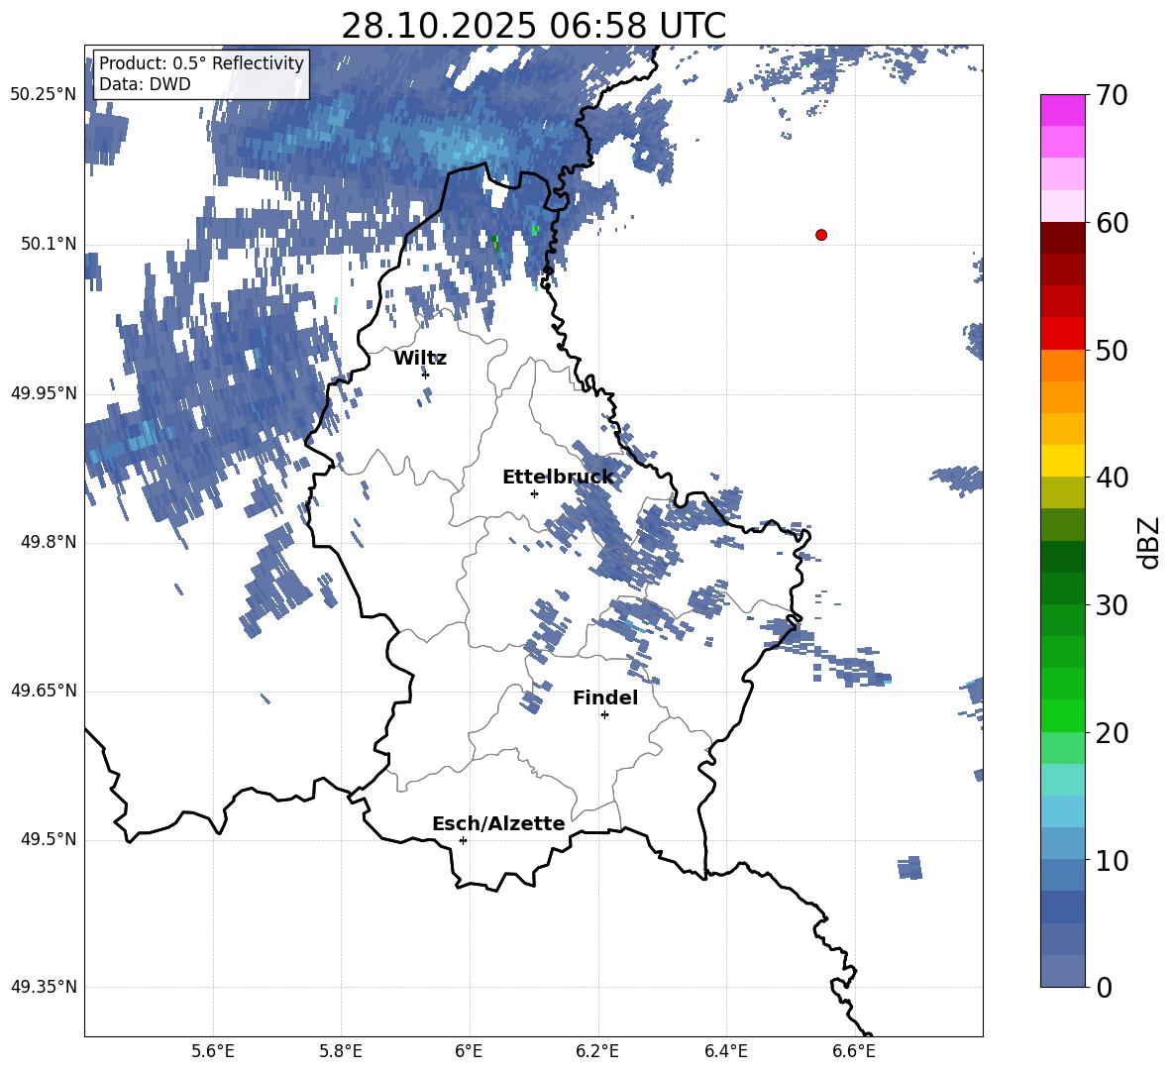Click the Findel station label
The width and height of the screenshot is (1173, 1071).
[605, 697]
